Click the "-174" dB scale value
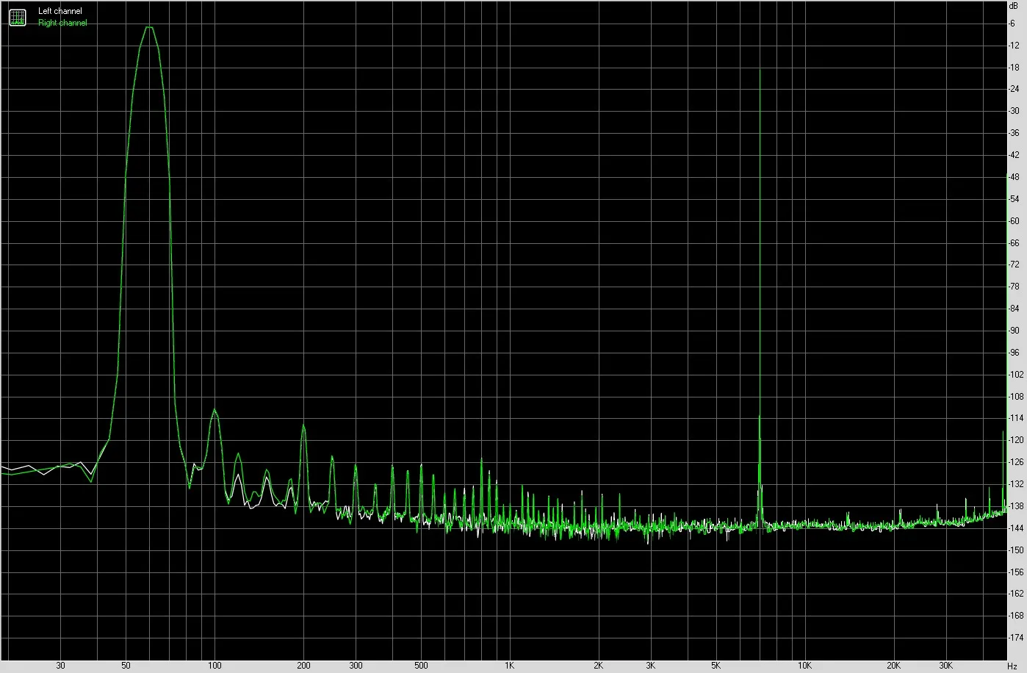This screenshot has width=1027, height=673. click(x=1016, y=638)
